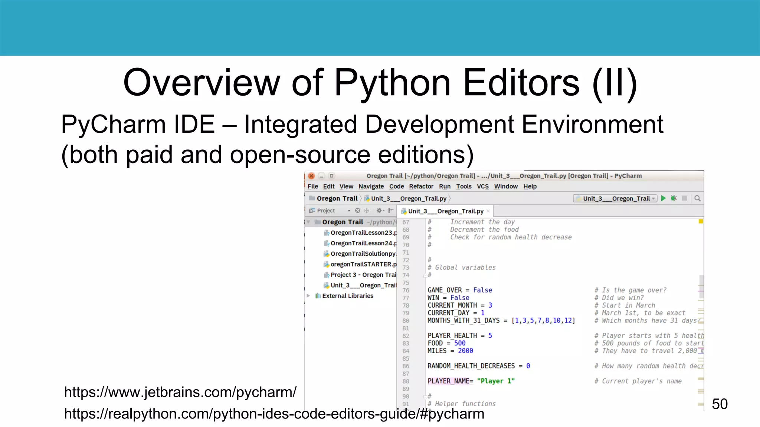Click the PLAYER_NAME variable on line 88
Viewport: 760px width, 427px height.
[448, 381]
